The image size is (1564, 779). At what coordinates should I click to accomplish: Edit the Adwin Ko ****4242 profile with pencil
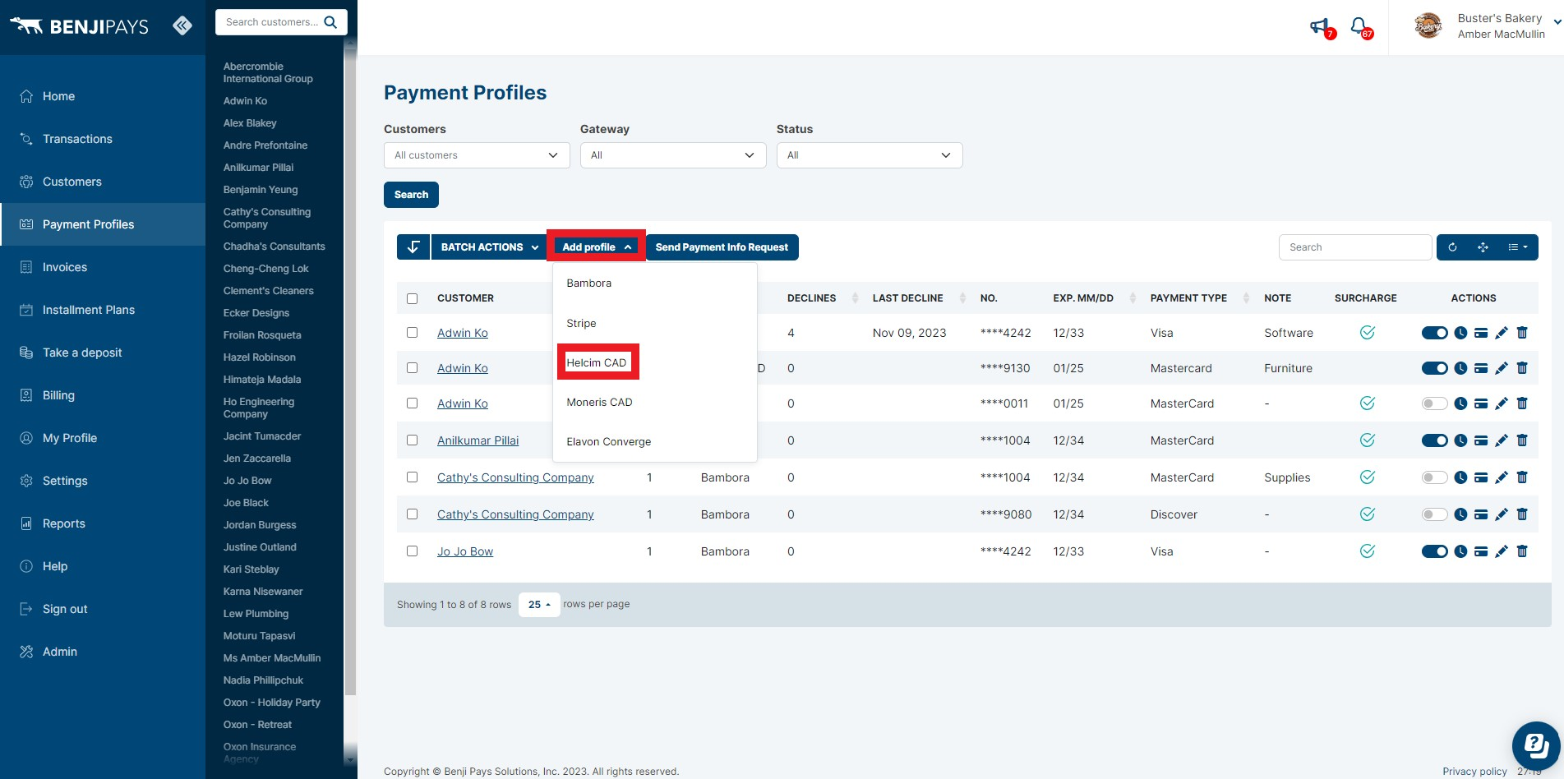coord(1502,333)
